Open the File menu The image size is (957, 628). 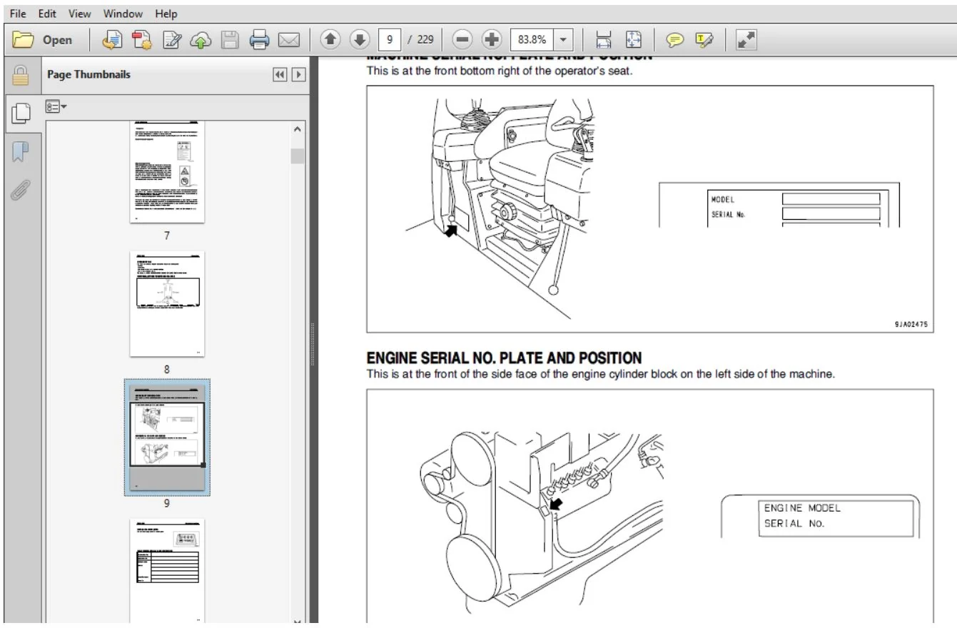tap(18, 14)
